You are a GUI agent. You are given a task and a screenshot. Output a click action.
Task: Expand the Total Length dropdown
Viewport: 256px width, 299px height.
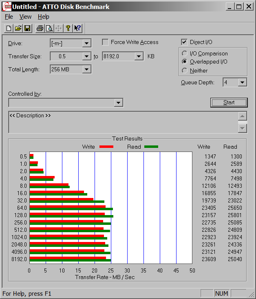pos(86,70)
